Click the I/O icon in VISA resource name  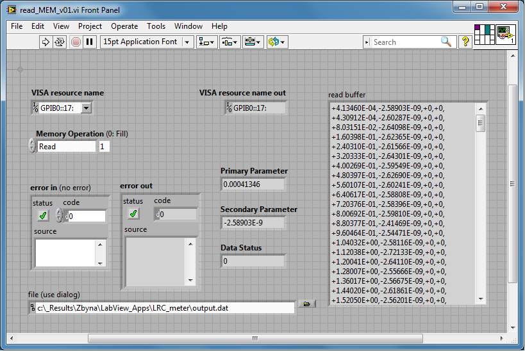(x=35, y=108)
